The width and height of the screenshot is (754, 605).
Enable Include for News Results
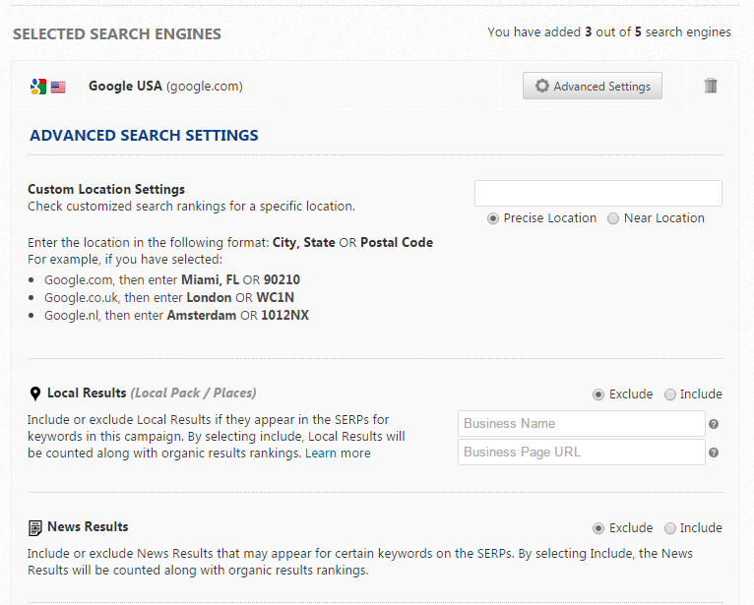pyautogui.click(x=670, y=528)
